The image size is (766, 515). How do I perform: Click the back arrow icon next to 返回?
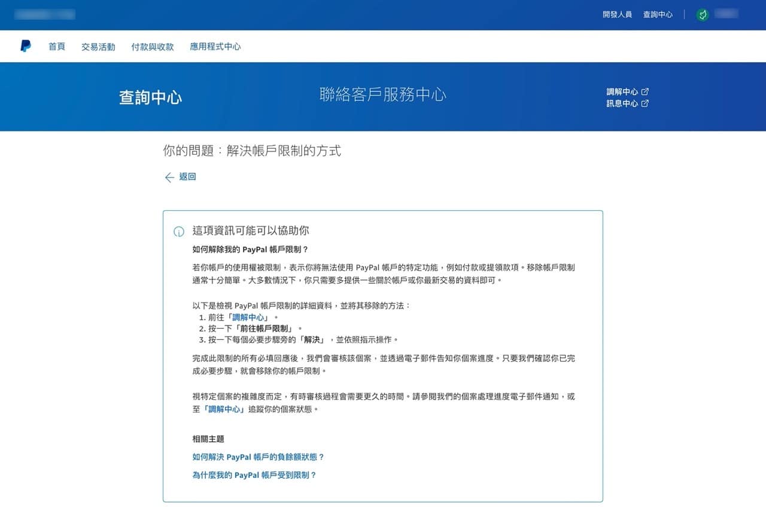pyautogui.click(x=169, y=177)
